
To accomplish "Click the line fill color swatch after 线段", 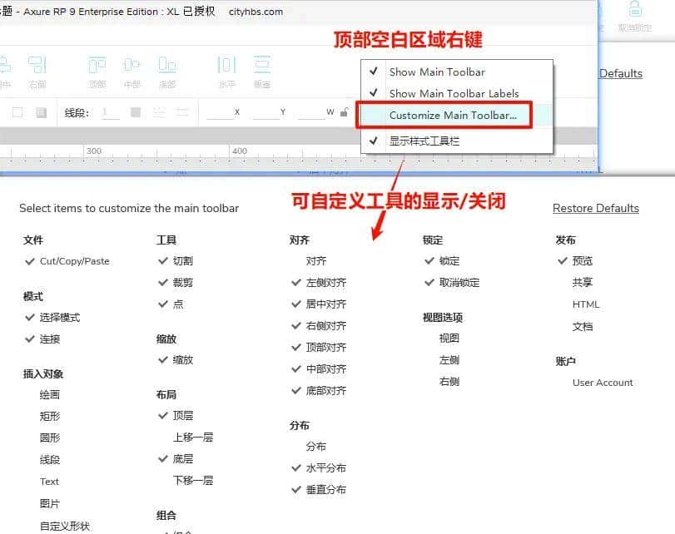I will pyautogui.click(x=136, y=112).
